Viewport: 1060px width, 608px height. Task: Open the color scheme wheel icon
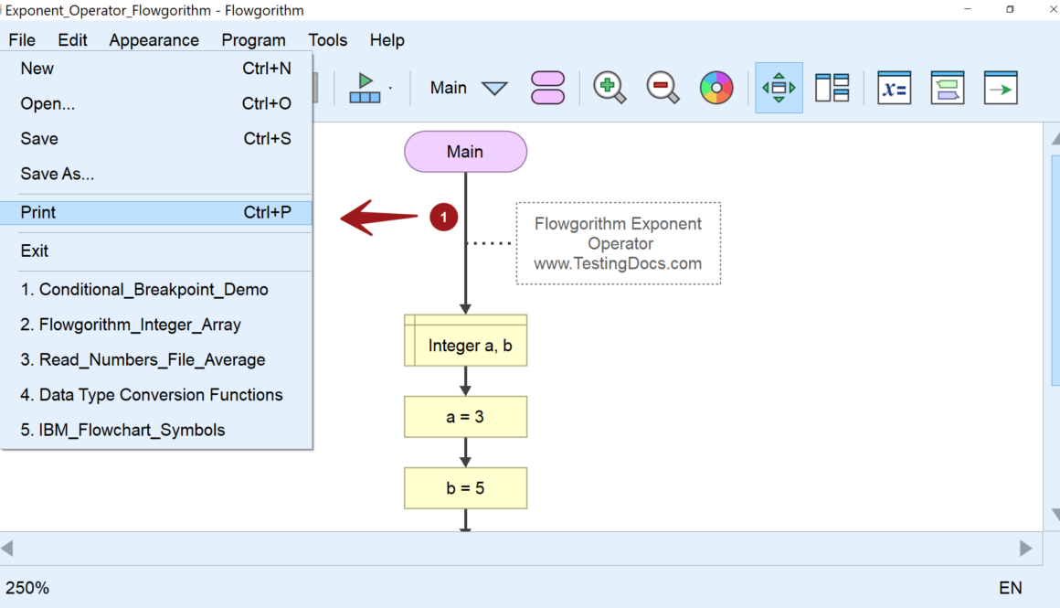716,88
